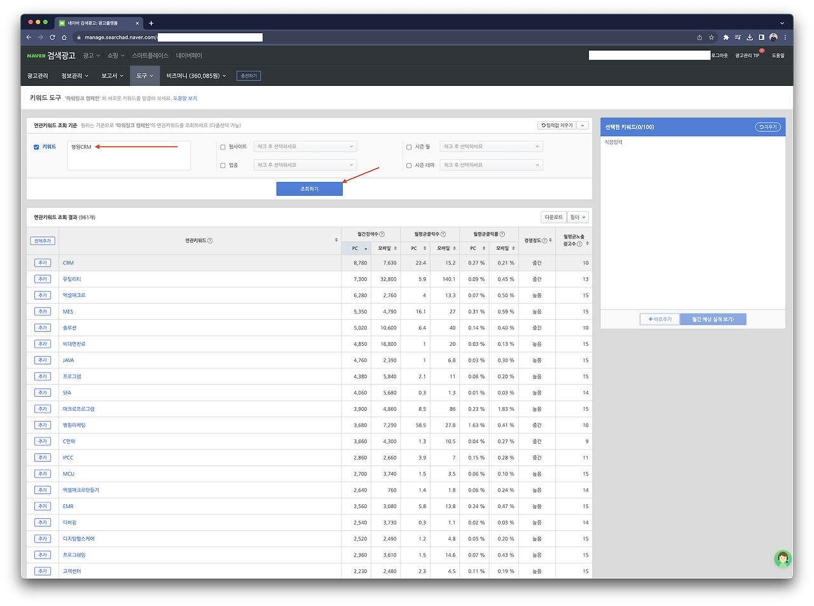Reload the page with the refresh icon

(x=52, y=38)
